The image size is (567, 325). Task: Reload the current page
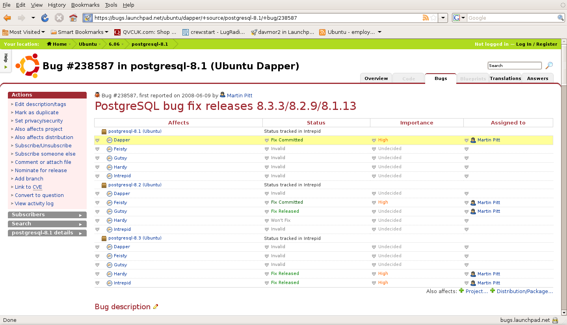[45, 18]
